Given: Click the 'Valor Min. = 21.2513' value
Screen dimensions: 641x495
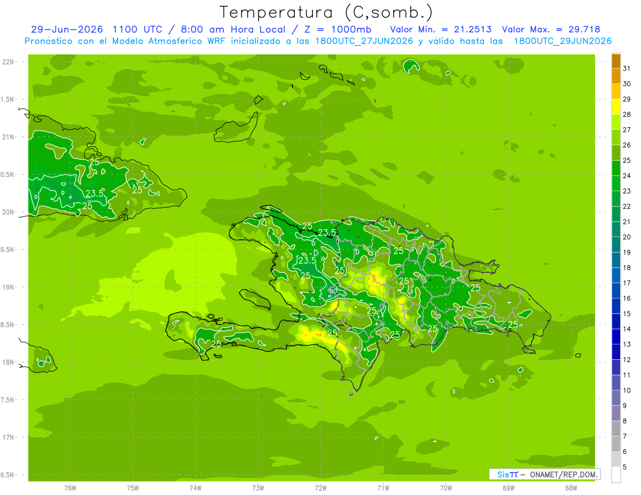Looking at the screenshot, I should 441,29.
